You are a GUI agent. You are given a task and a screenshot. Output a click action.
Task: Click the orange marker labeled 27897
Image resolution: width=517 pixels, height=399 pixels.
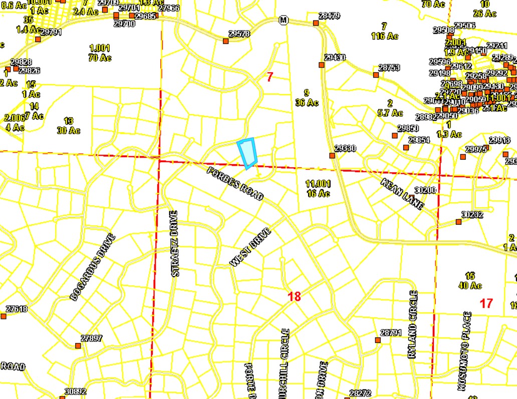pos(78,345)
